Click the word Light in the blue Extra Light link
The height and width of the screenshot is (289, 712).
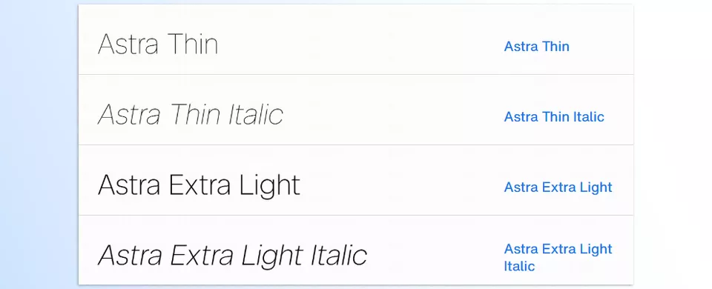596,187
